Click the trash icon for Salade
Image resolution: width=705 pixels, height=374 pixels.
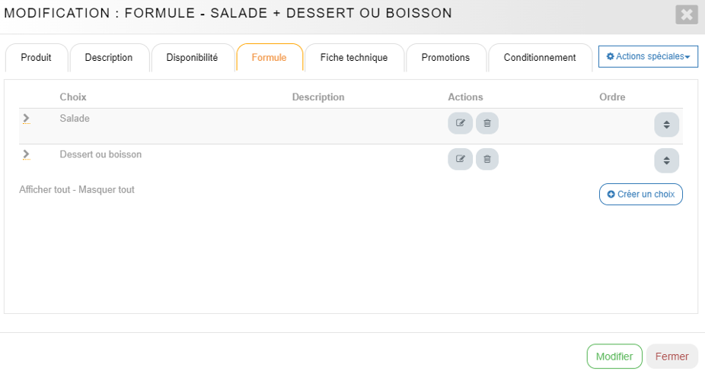[x=487, y=123]
